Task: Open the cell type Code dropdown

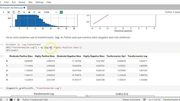Action: pyautogui.click(x=50, y=12)
